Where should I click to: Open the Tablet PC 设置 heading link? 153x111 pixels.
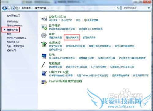(59, 72)
